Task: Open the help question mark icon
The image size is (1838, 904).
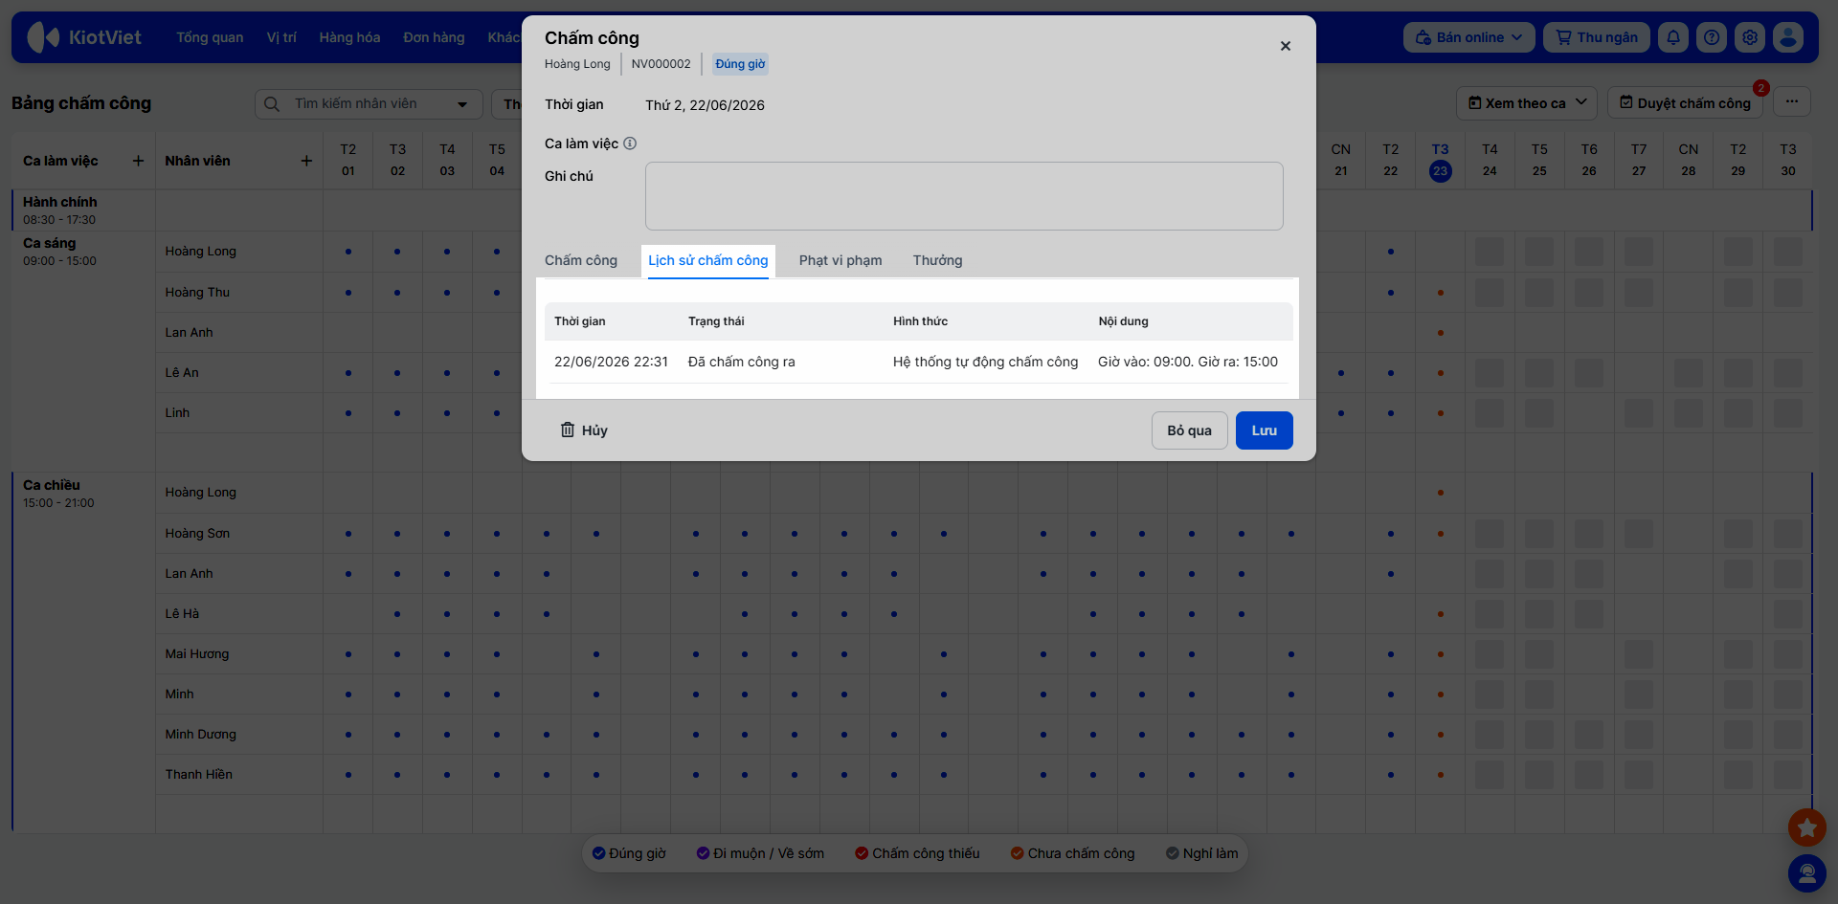Action: click(x=1712, y=37)
